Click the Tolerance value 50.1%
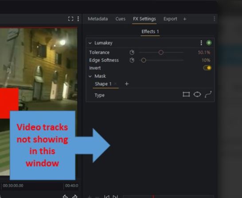242x198 pixels. [x=204, y=52]
